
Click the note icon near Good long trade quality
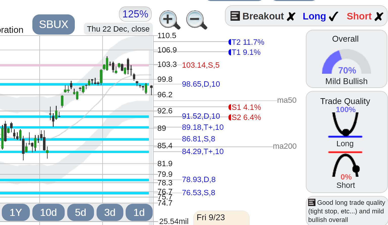[312, 202]
